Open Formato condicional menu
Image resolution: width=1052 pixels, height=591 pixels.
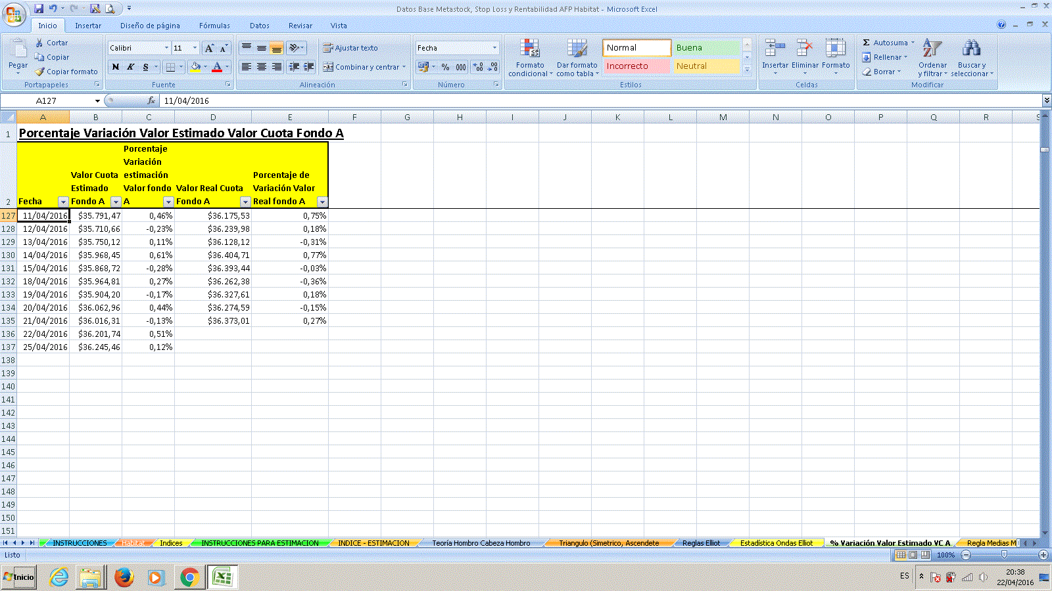[x=530, y=58]
